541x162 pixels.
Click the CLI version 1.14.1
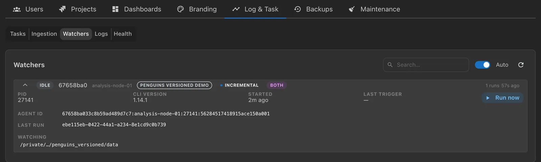click(140, 100)
